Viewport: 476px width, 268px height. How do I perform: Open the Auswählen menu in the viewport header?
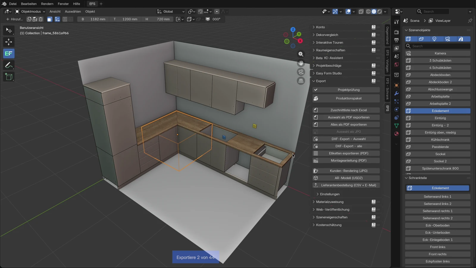point(73,12)
